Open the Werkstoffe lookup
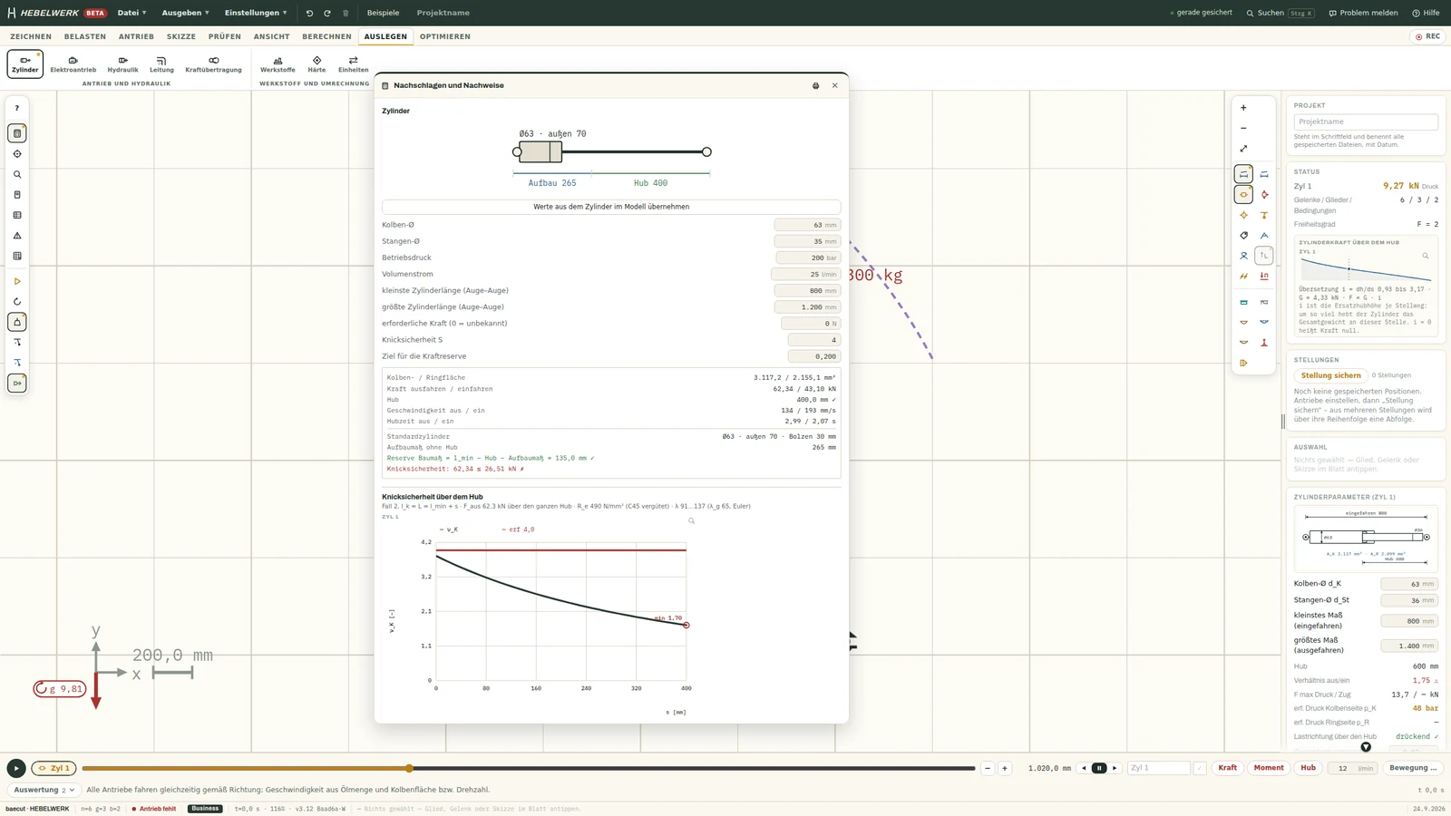The height and width of the screenshot is (816, 1451). point(278,64)
